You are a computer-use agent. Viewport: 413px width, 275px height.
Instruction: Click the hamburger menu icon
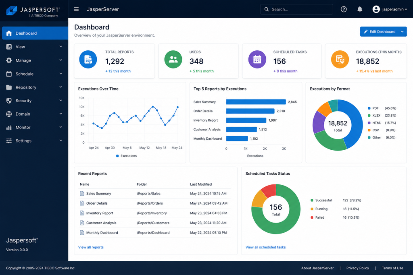click(x=76, y=9)
